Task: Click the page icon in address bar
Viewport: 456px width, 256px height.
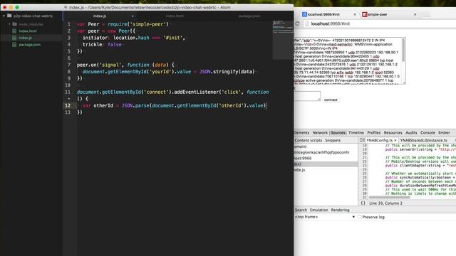Action: click(x=307, y=23)
